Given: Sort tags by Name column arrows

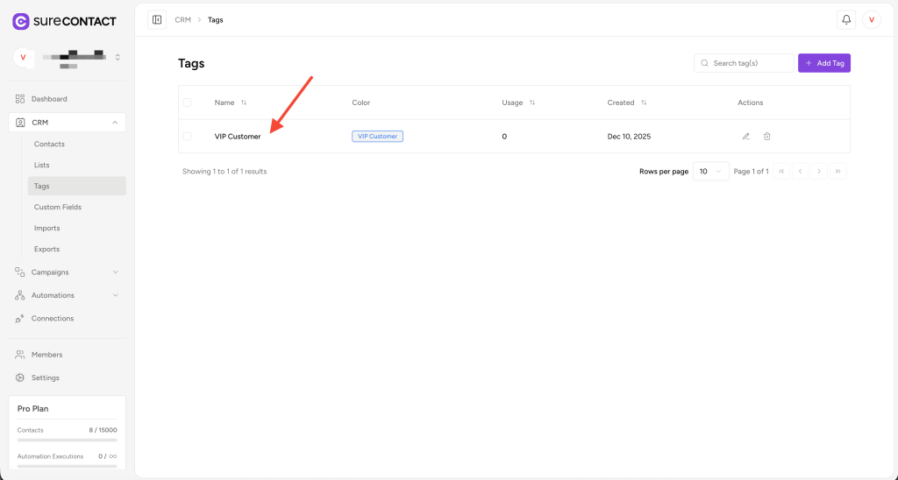Looking at the screenshot, I should (244, 102).
